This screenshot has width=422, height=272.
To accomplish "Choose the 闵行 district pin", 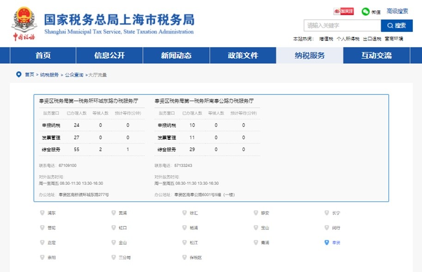I will pos(327,228).
